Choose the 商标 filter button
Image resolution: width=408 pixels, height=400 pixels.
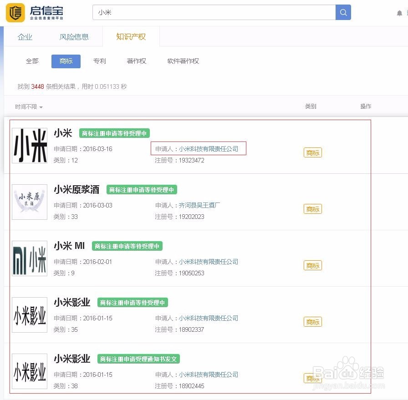[66, 61]
